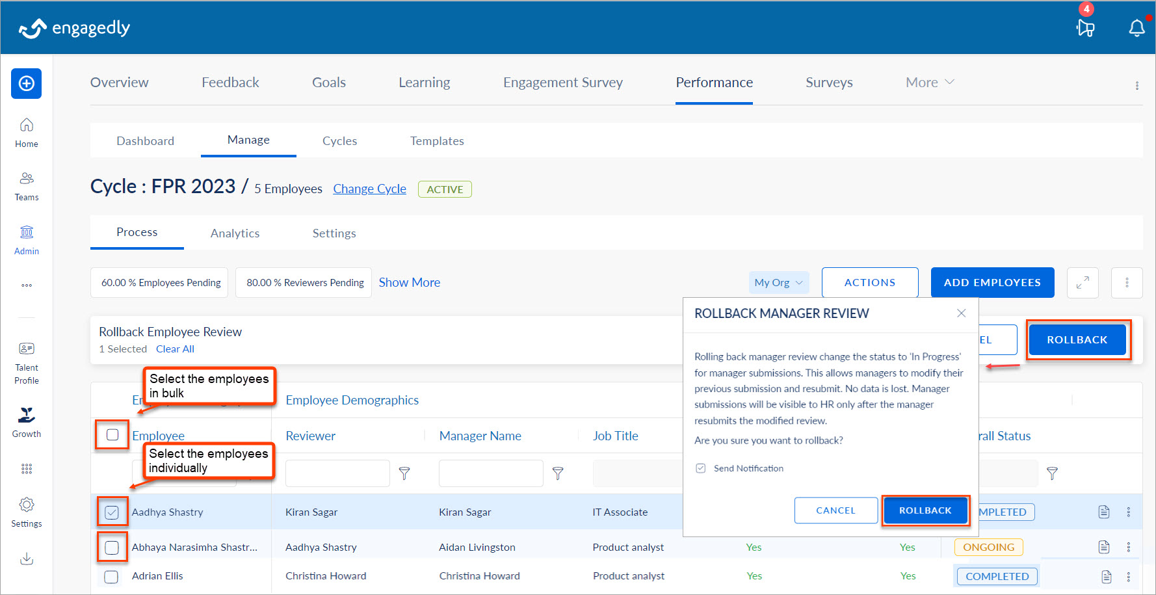
Task: Open the My Org dropdown
Action: click(778, 283)
